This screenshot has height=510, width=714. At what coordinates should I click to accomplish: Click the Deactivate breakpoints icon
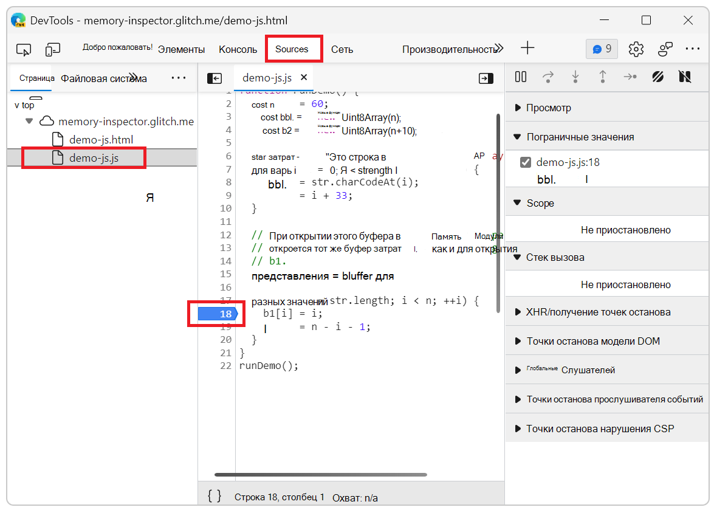657,77
